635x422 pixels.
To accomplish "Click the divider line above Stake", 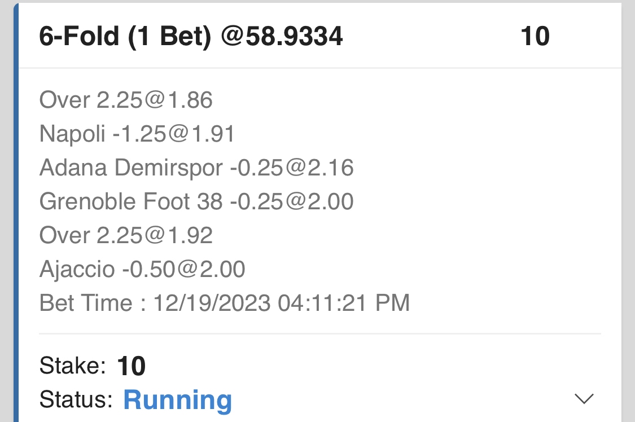I will (x=319, y=333).
